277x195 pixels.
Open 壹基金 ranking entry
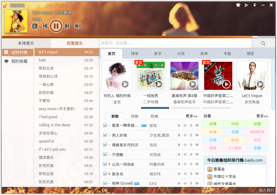219,169
